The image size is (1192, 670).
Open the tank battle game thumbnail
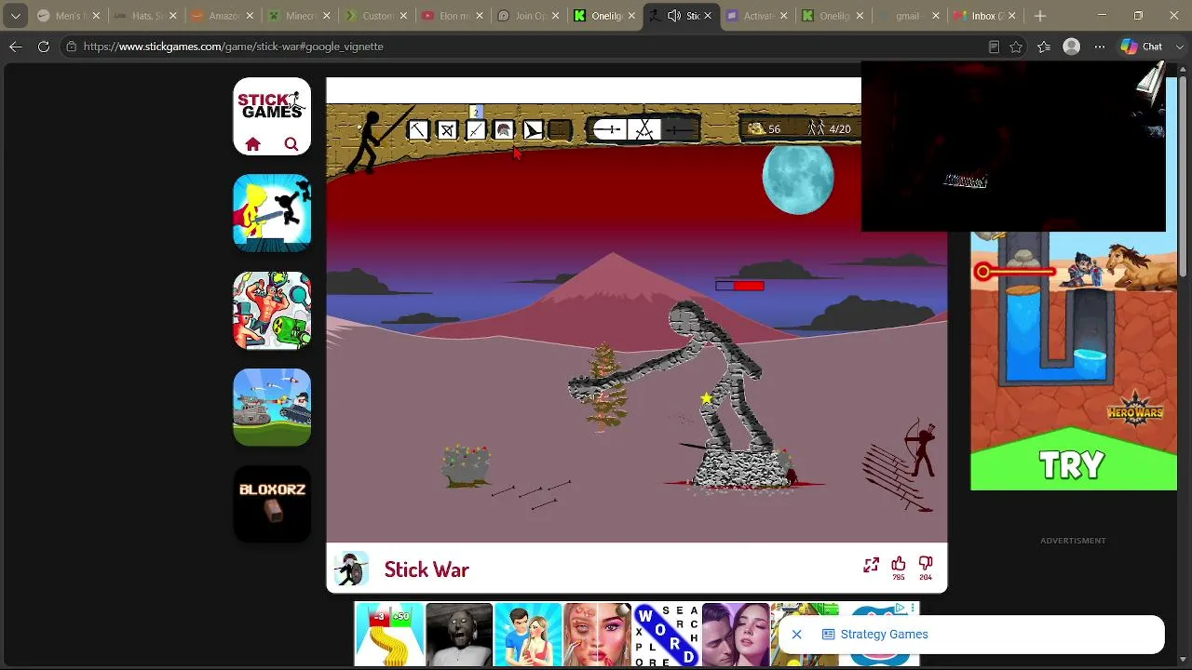[272, 408]
